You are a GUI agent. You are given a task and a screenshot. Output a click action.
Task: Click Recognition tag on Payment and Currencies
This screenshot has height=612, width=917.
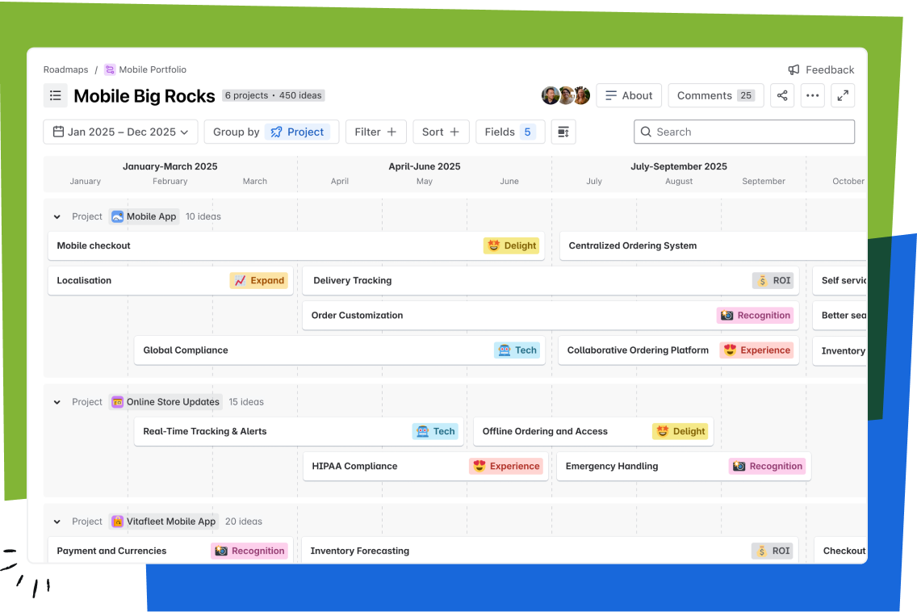[249, 551]
